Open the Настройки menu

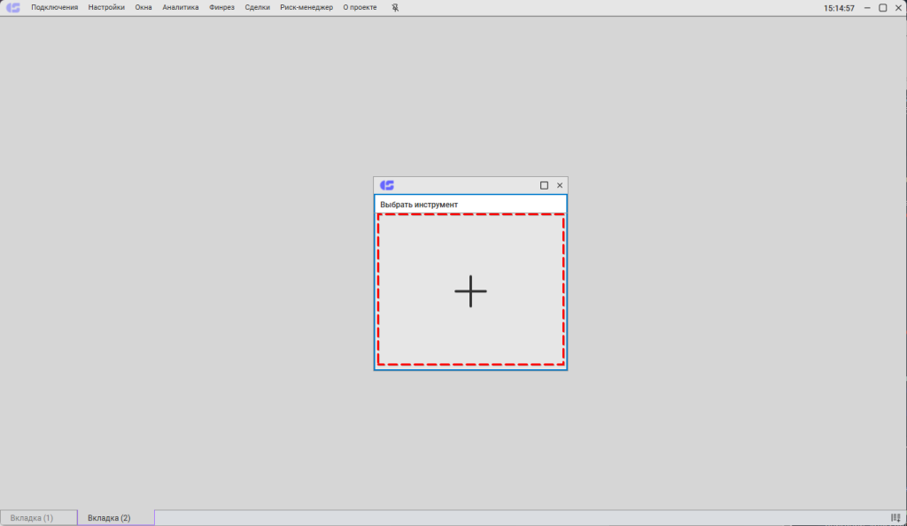click(106, 7)
